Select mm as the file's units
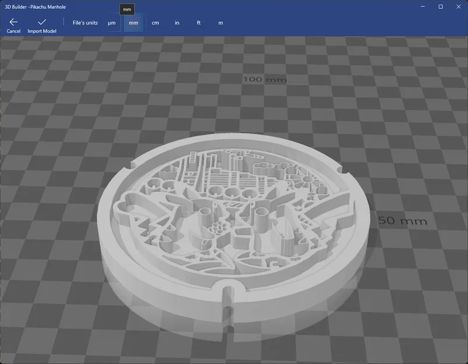Screen dimensions: 468x364 (x=133, y=23)
